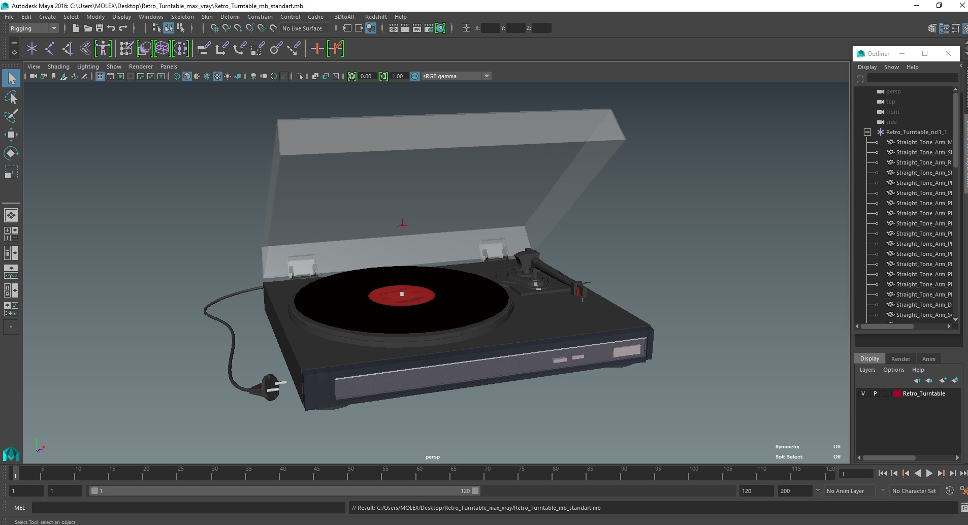Open Retro_Turntable layer red color swatch

pyautogui.click(x=897, y=393)
